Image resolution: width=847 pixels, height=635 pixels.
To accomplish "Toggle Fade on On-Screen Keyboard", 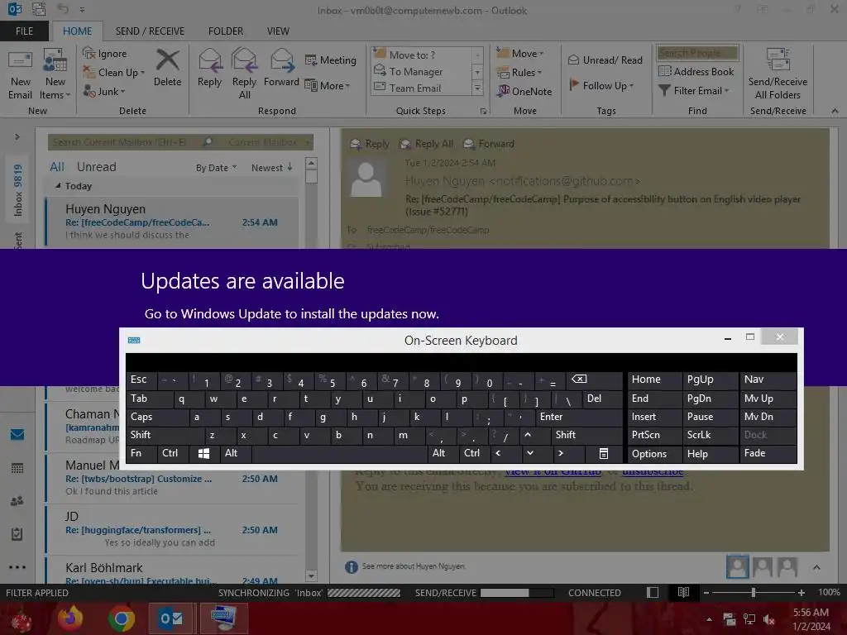I will (x=768, y=454).
